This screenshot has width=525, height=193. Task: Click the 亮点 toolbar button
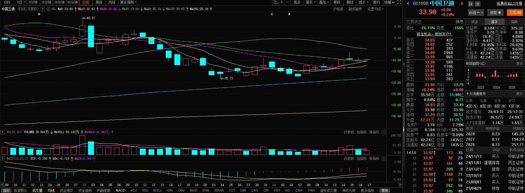click(x=297, y=2)
